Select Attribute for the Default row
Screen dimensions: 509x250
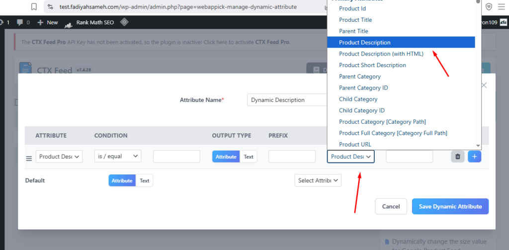122,180
